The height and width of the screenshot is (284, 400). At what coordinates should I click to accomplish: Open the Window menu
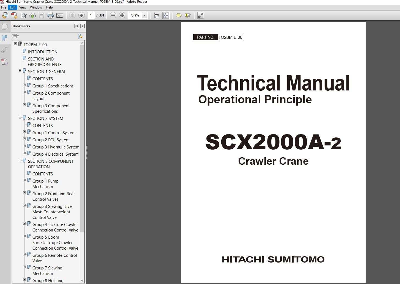[36, 7]
